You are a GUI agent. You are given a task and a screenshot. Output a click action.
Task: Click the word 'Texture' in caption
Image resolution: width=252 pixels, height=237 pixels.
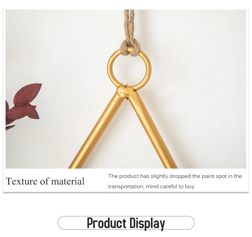pos(21,181)
